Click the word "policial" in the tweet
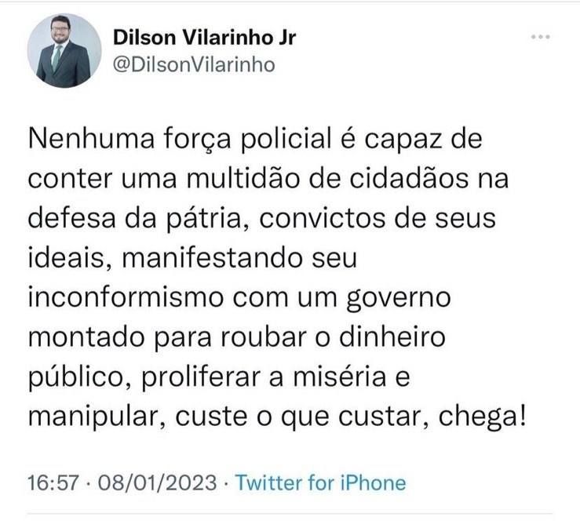 (x=285, y=143)
